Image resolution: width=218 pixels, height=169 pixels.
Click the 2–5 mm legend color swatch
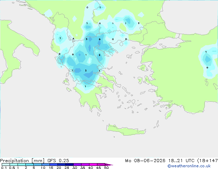(30, 165)
